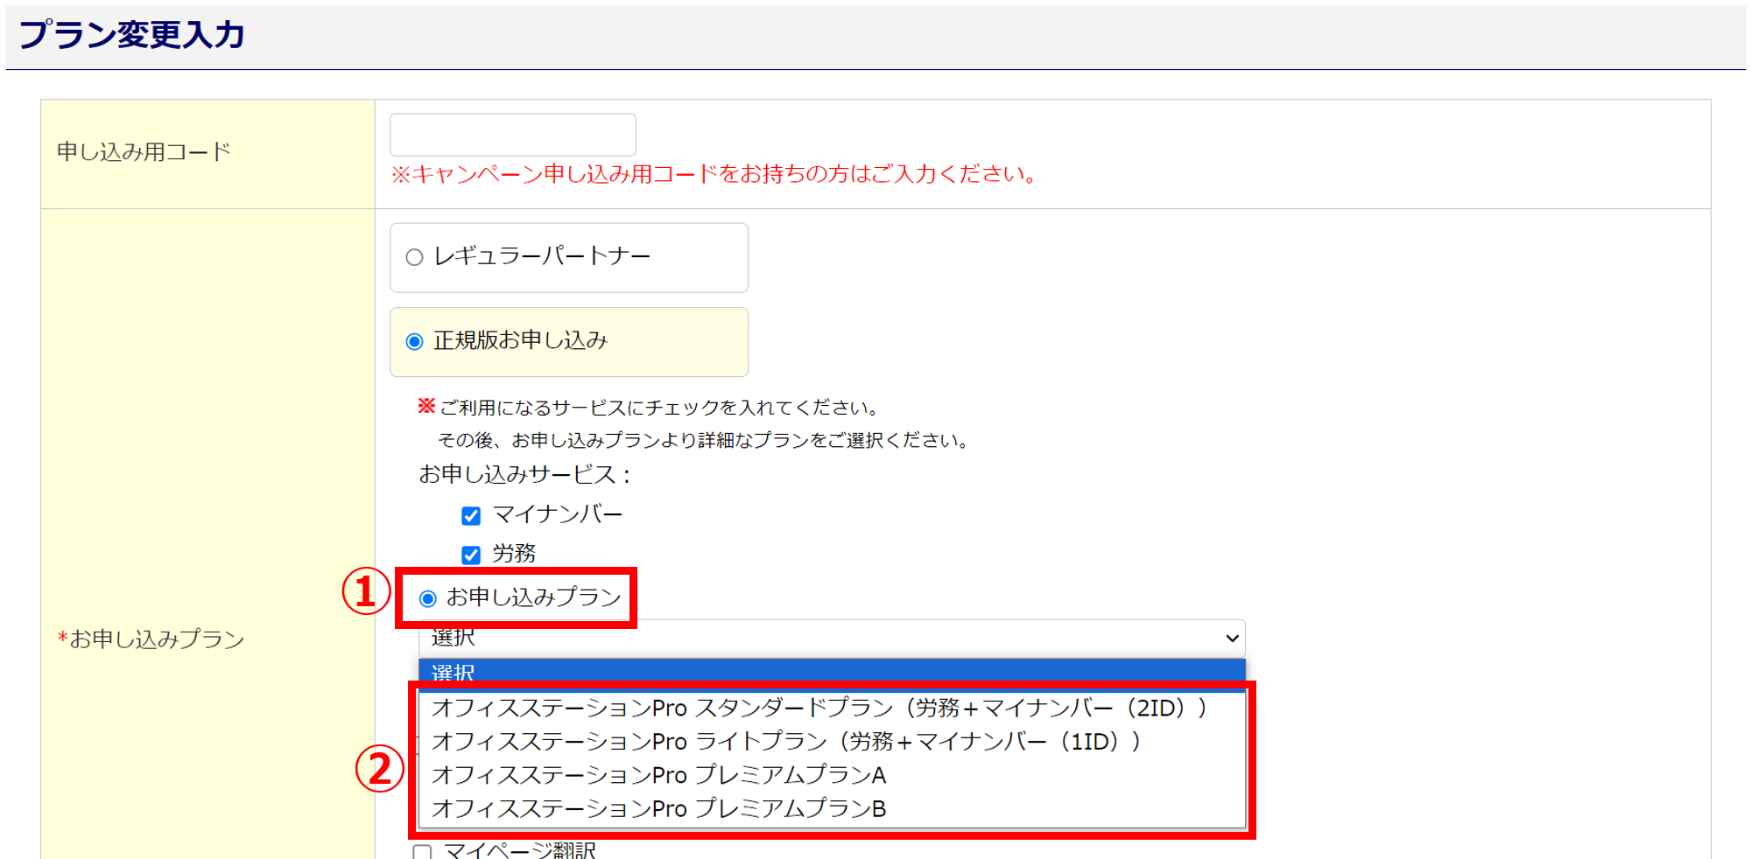This screenshot has width=1751, height=859.
Task: Select the お申し込みプラン radio button
Action: (428, 598)
